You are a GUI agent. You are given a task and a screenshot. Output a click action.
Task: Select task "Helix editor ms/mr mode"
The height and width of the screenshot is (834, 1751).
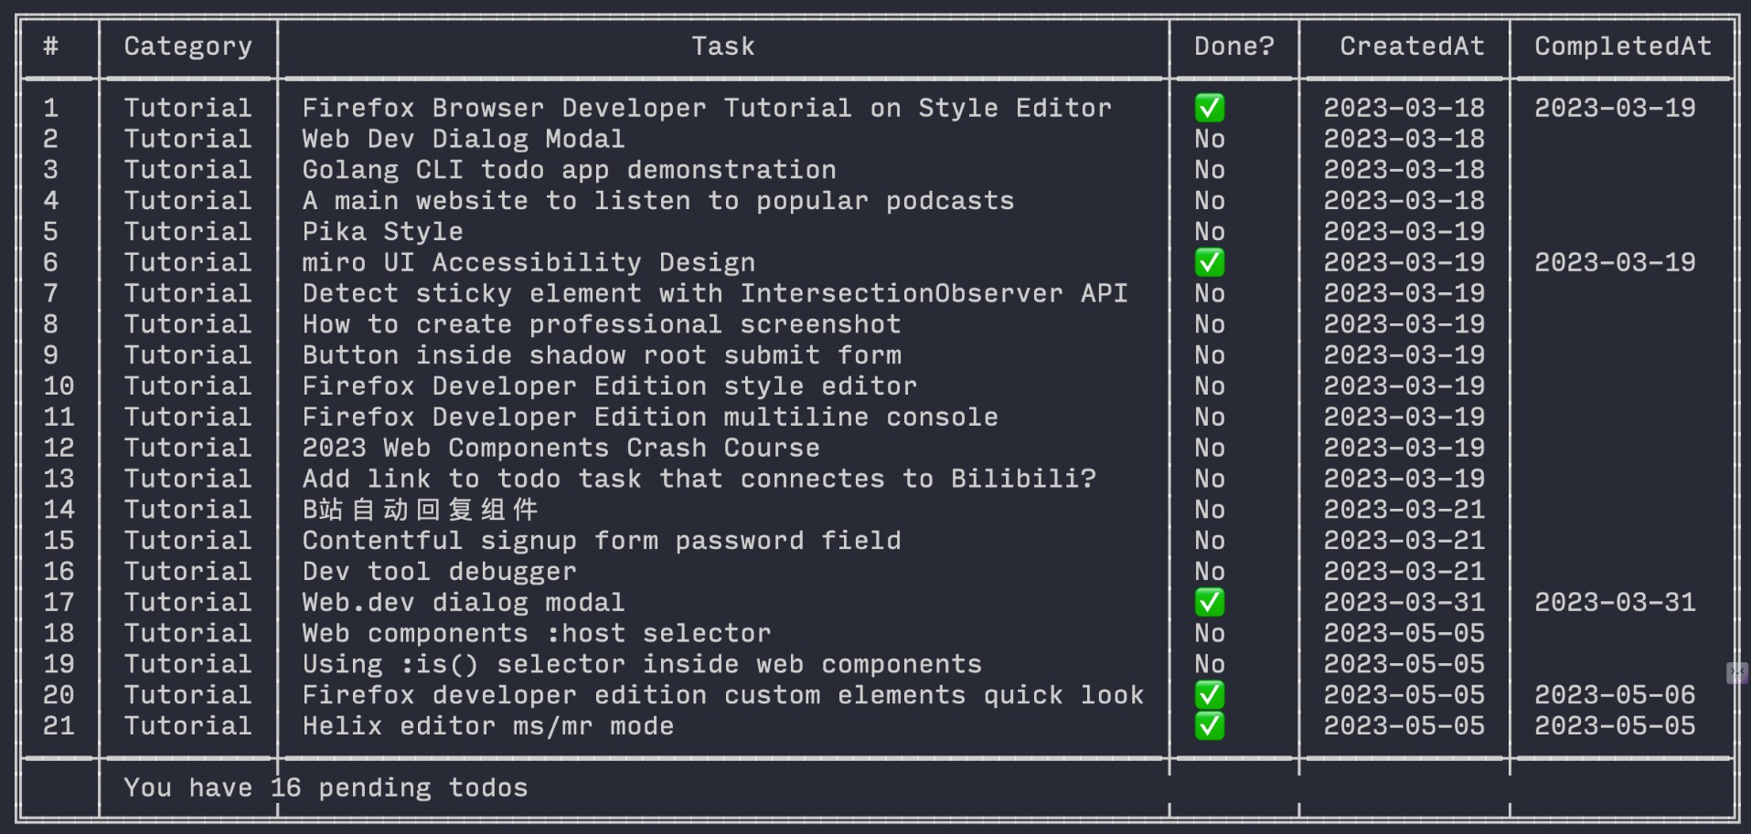(488, 726)
